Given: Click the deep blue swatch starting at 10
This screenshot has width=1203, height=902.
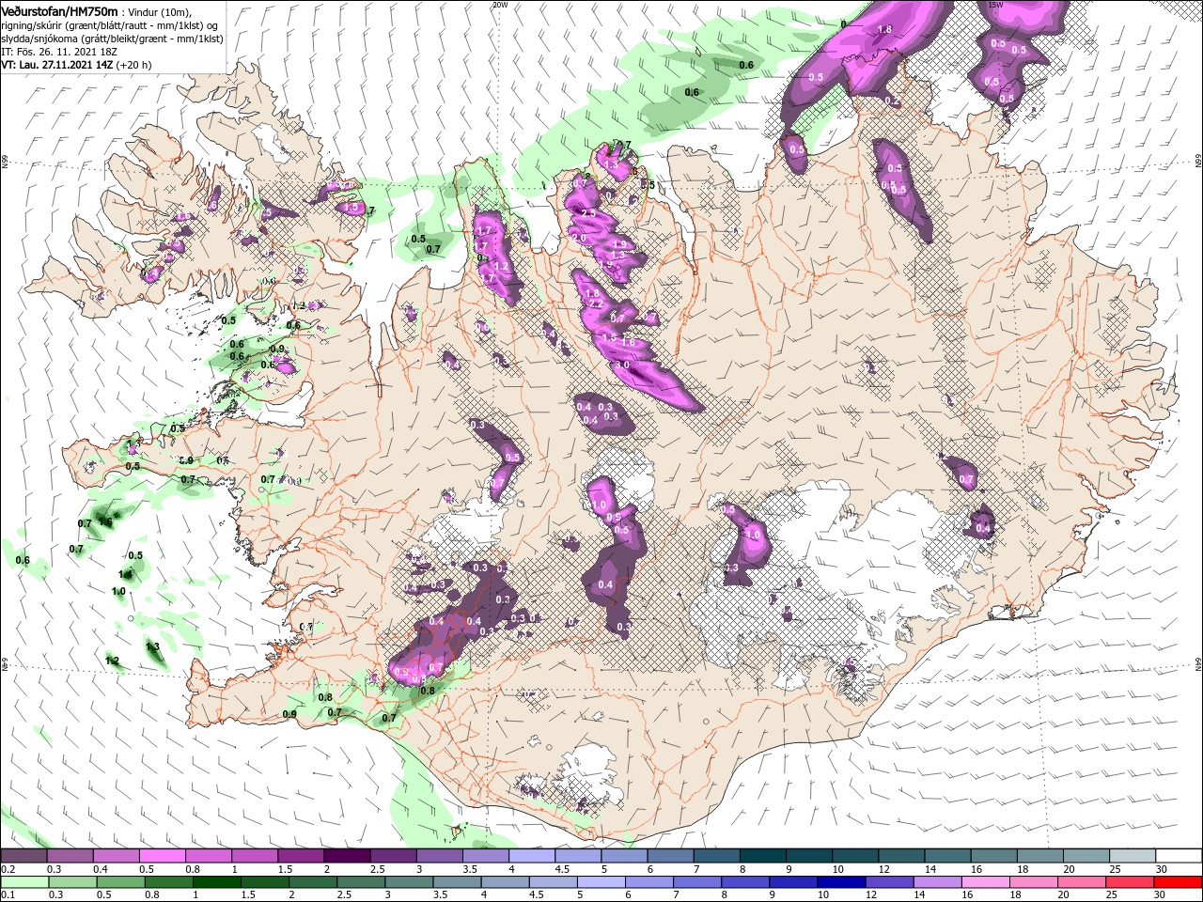Looking at the screenshot, I should 842,882.
